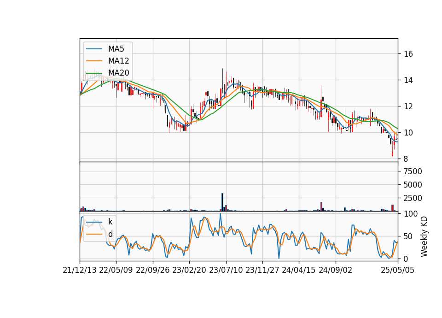Click the tall magenta volume bar mid-2024
This screenshot has height=318, width=442.
(321, 206)
